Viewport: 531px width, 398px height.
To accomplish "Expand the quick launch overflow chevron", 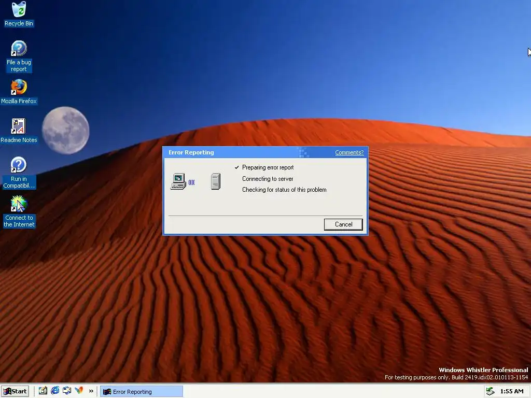I will [91, 391].
